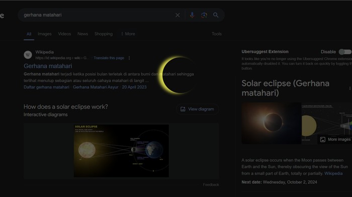Click the Next date October 2, 2024 text
This screenshot has width=352, height=197.
click(279, 182)
